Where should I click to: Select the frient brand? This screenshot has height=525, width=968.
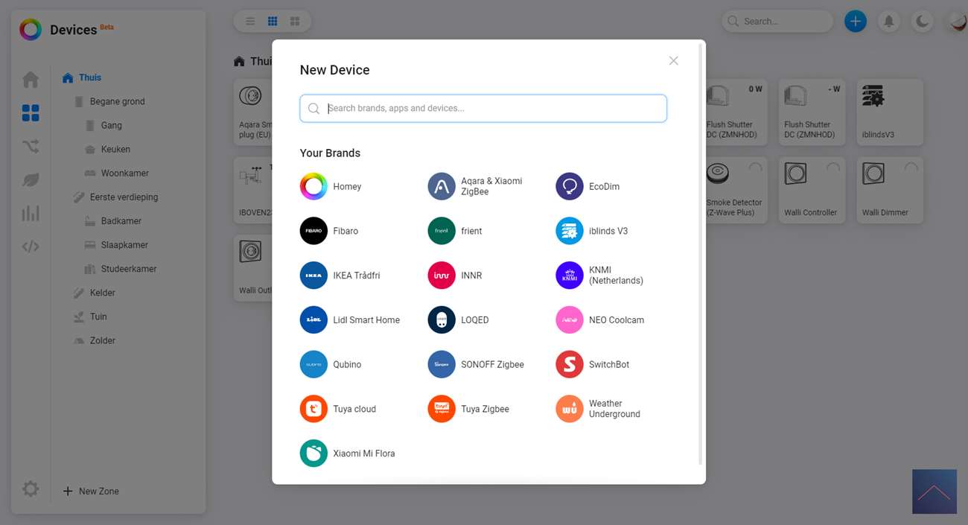click(455, 231)
